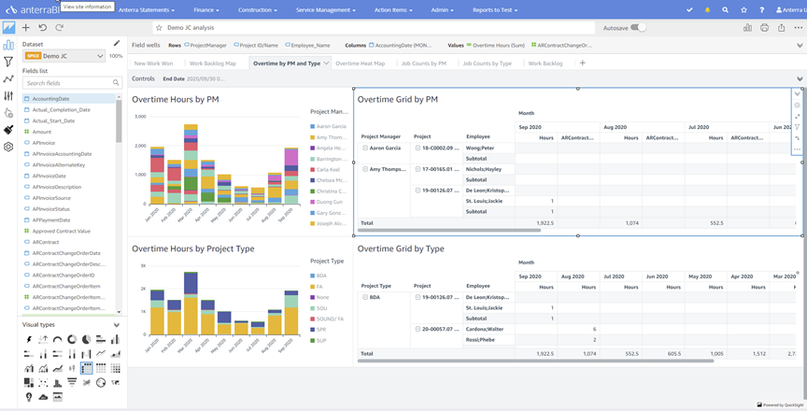Click the Redo arrow icon

click(59, 28)
